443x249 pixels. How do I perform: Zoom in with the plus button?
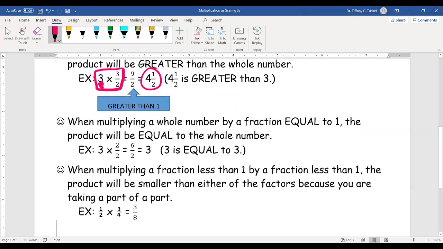click(x=428, y=240)
